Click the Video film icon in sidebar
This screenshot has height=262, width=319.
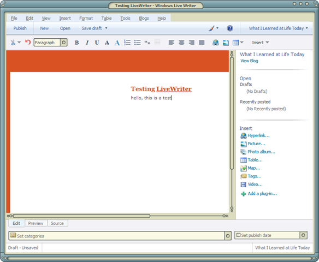(243, 184)
